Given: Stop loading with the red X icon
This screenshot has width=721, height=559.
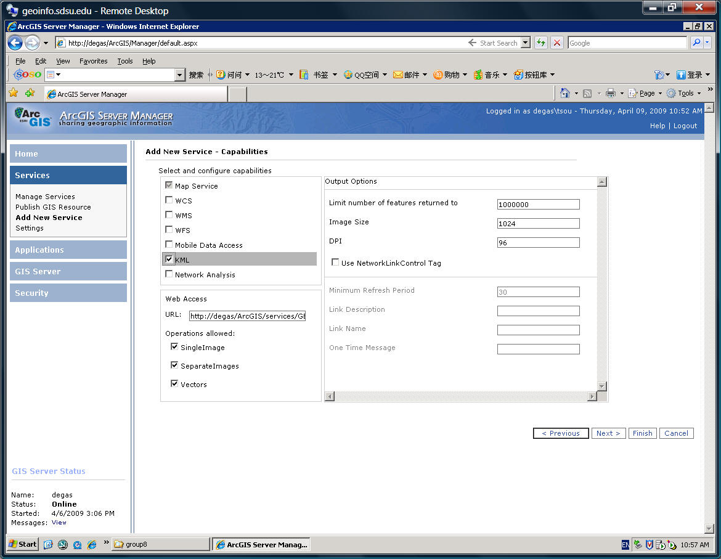Looking at the screenshot, I should click(557, 43).
